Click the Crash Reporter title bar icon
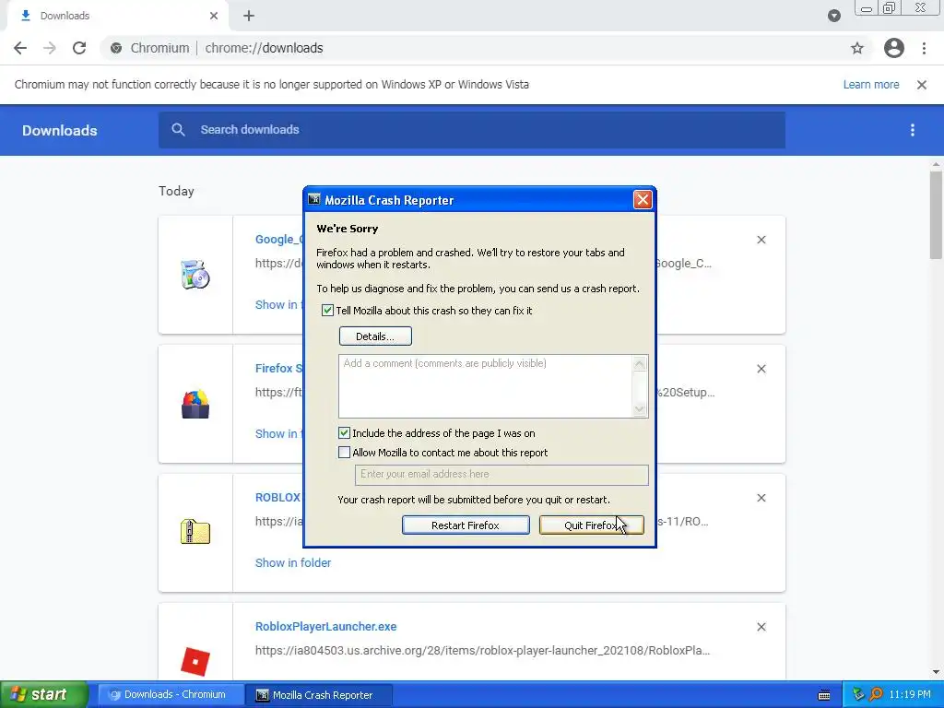The image size is (944, 708). tap(313, 199)
